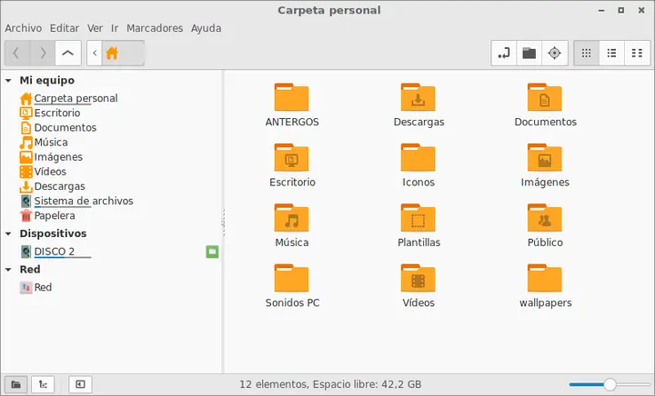Collapse the Mi equipo section
Viewport: 655px width, 396px height.
point(8,81)
